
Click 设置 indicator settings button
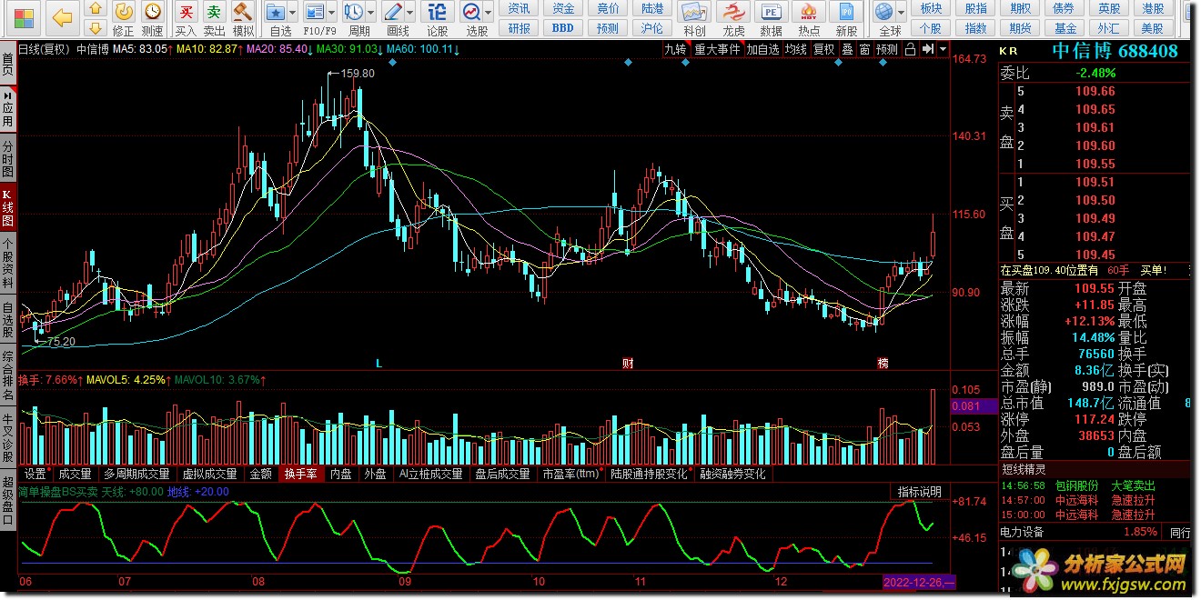(35, 474)
